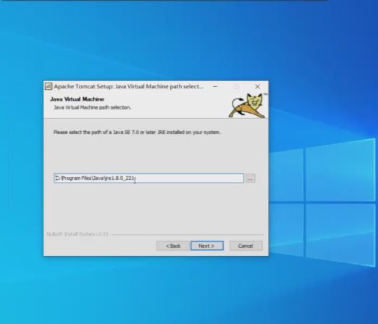Click the Next > button
The height and width of the screenshot is (324, 378).
pyautogui.click(x=207, y=246)
